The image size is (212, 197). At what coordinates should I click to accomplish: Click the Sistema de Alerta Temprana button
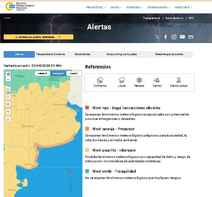(x=38, y=37)
